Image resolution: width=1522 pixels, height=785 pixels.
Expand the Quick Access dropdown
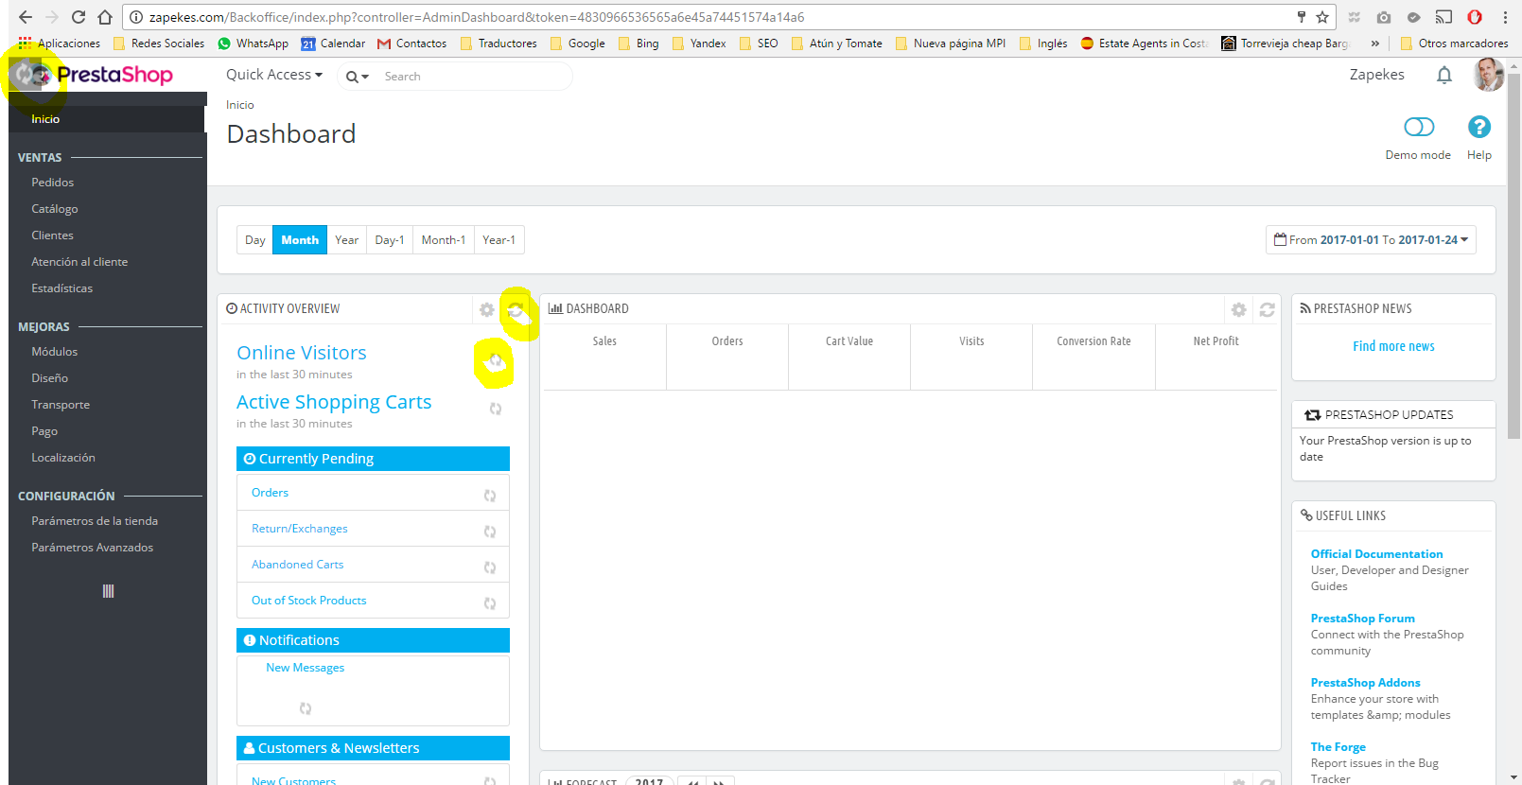tap(274, 75)
